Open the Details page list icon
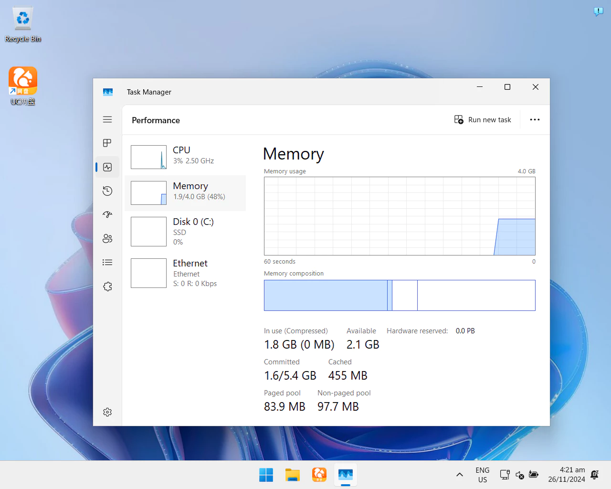The width and height of the screenshot is (611, 489). [x=107, y=262]
